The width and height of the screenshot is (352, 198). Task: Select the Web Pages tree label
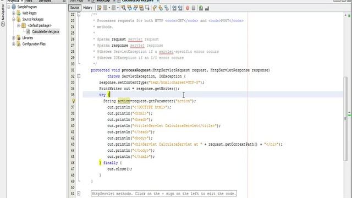coord(29,13)
